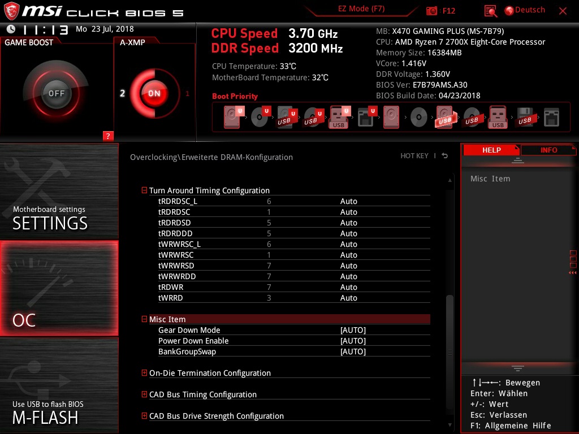
Task: Select UEFI network boot icon
Action: point(367,117)
